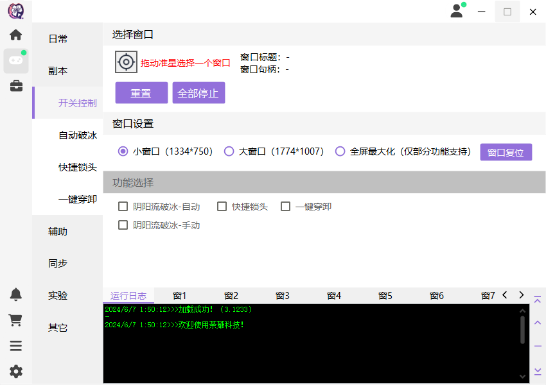This screenshot has width=546, height=385.
Task: Switch to the 窗4 tab
Action: point(334,296)
